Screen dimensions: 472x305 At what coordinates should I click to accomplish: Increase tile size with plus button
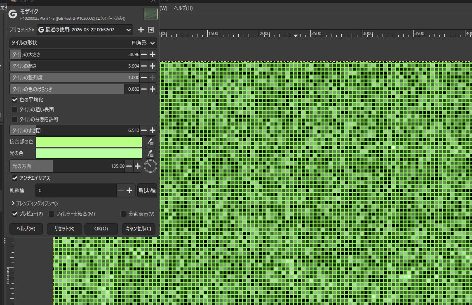(153, 54)
